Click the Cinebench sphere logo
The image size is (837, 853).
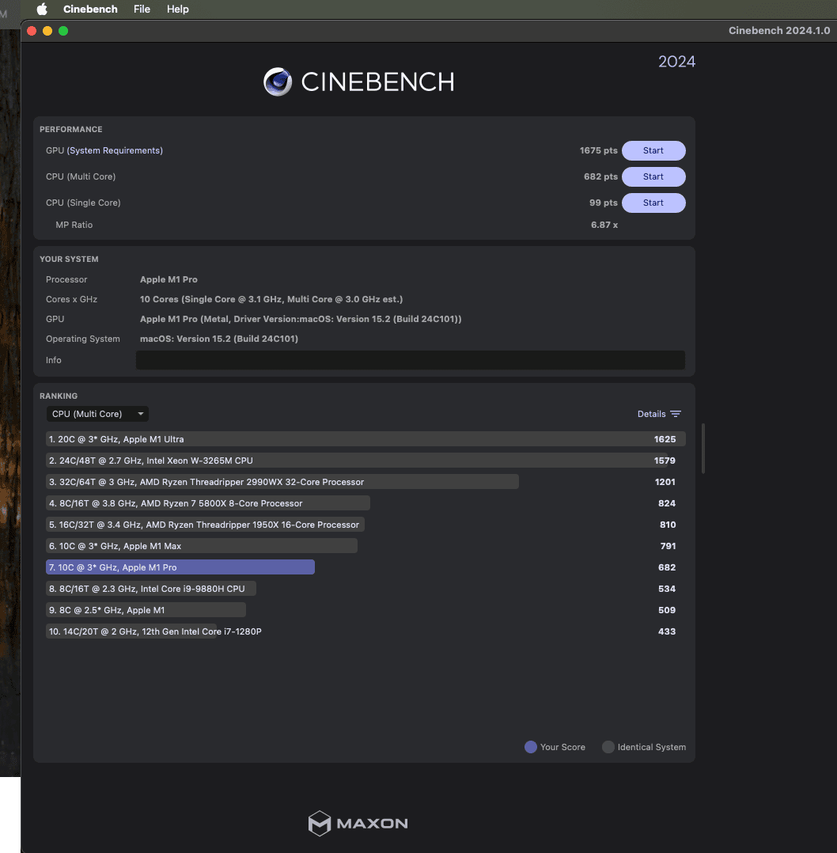[x=278, y=82]
